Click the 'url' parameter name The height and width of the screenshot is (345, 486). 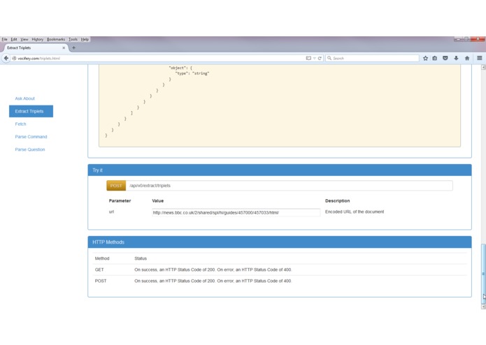pyautogui.click(x=112, y=212)
